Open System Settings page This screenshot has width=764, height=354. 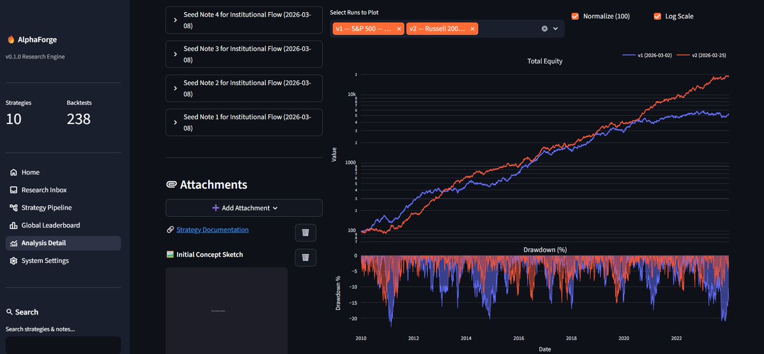coord(63,261)
